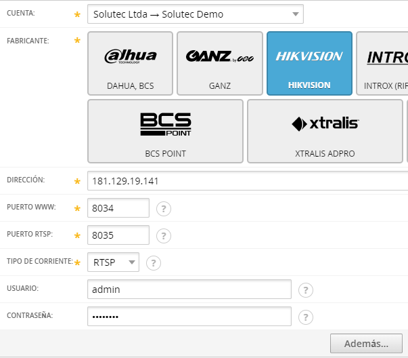Open the Tipo de corriente RTSP dropdown
Image resolution: width=408 pixels, height=358 pixels.
113,262
